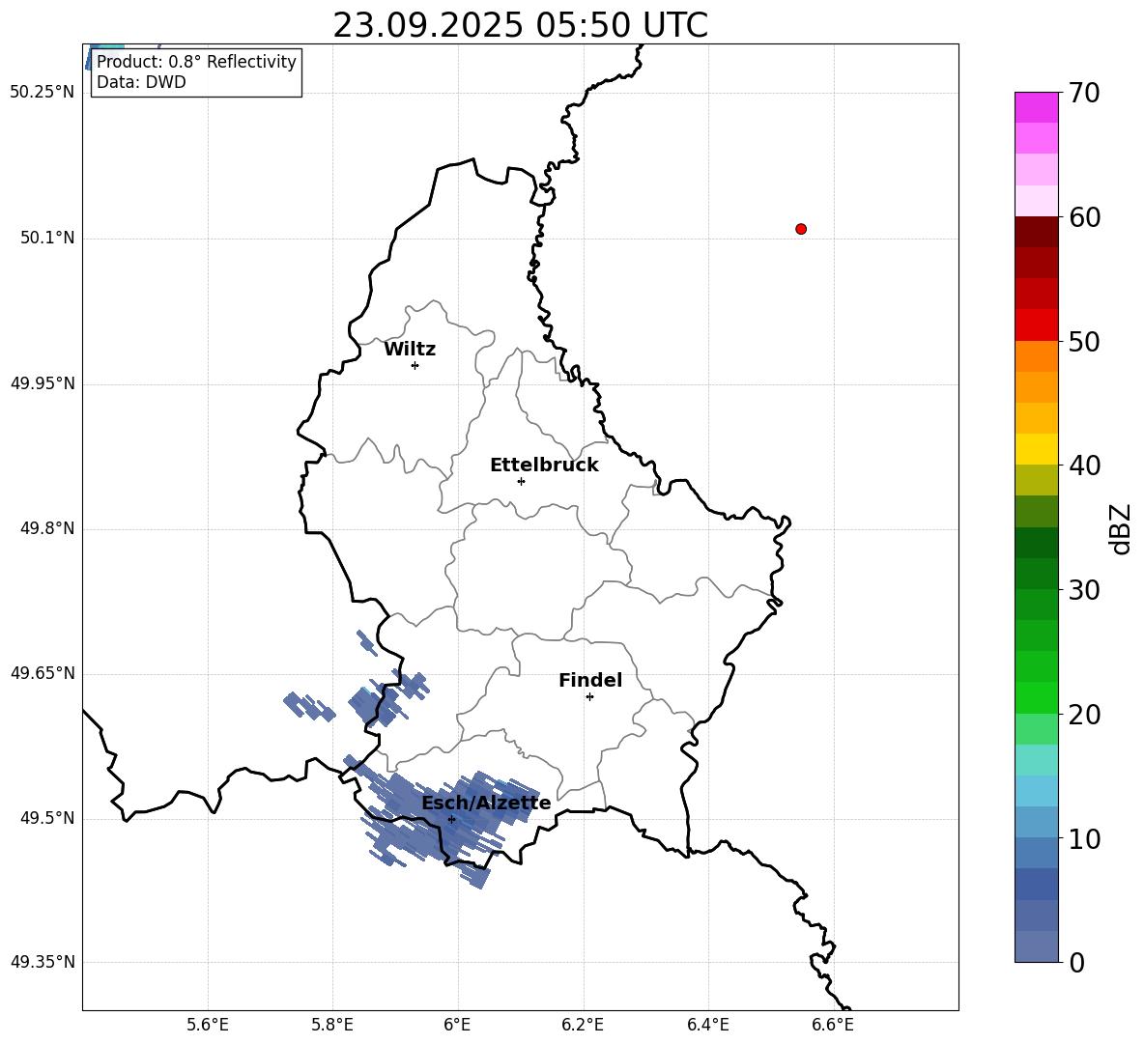Click the 50.1°N latitude label
This screenshot has width=1144, height=1044.
click(47, 238)
